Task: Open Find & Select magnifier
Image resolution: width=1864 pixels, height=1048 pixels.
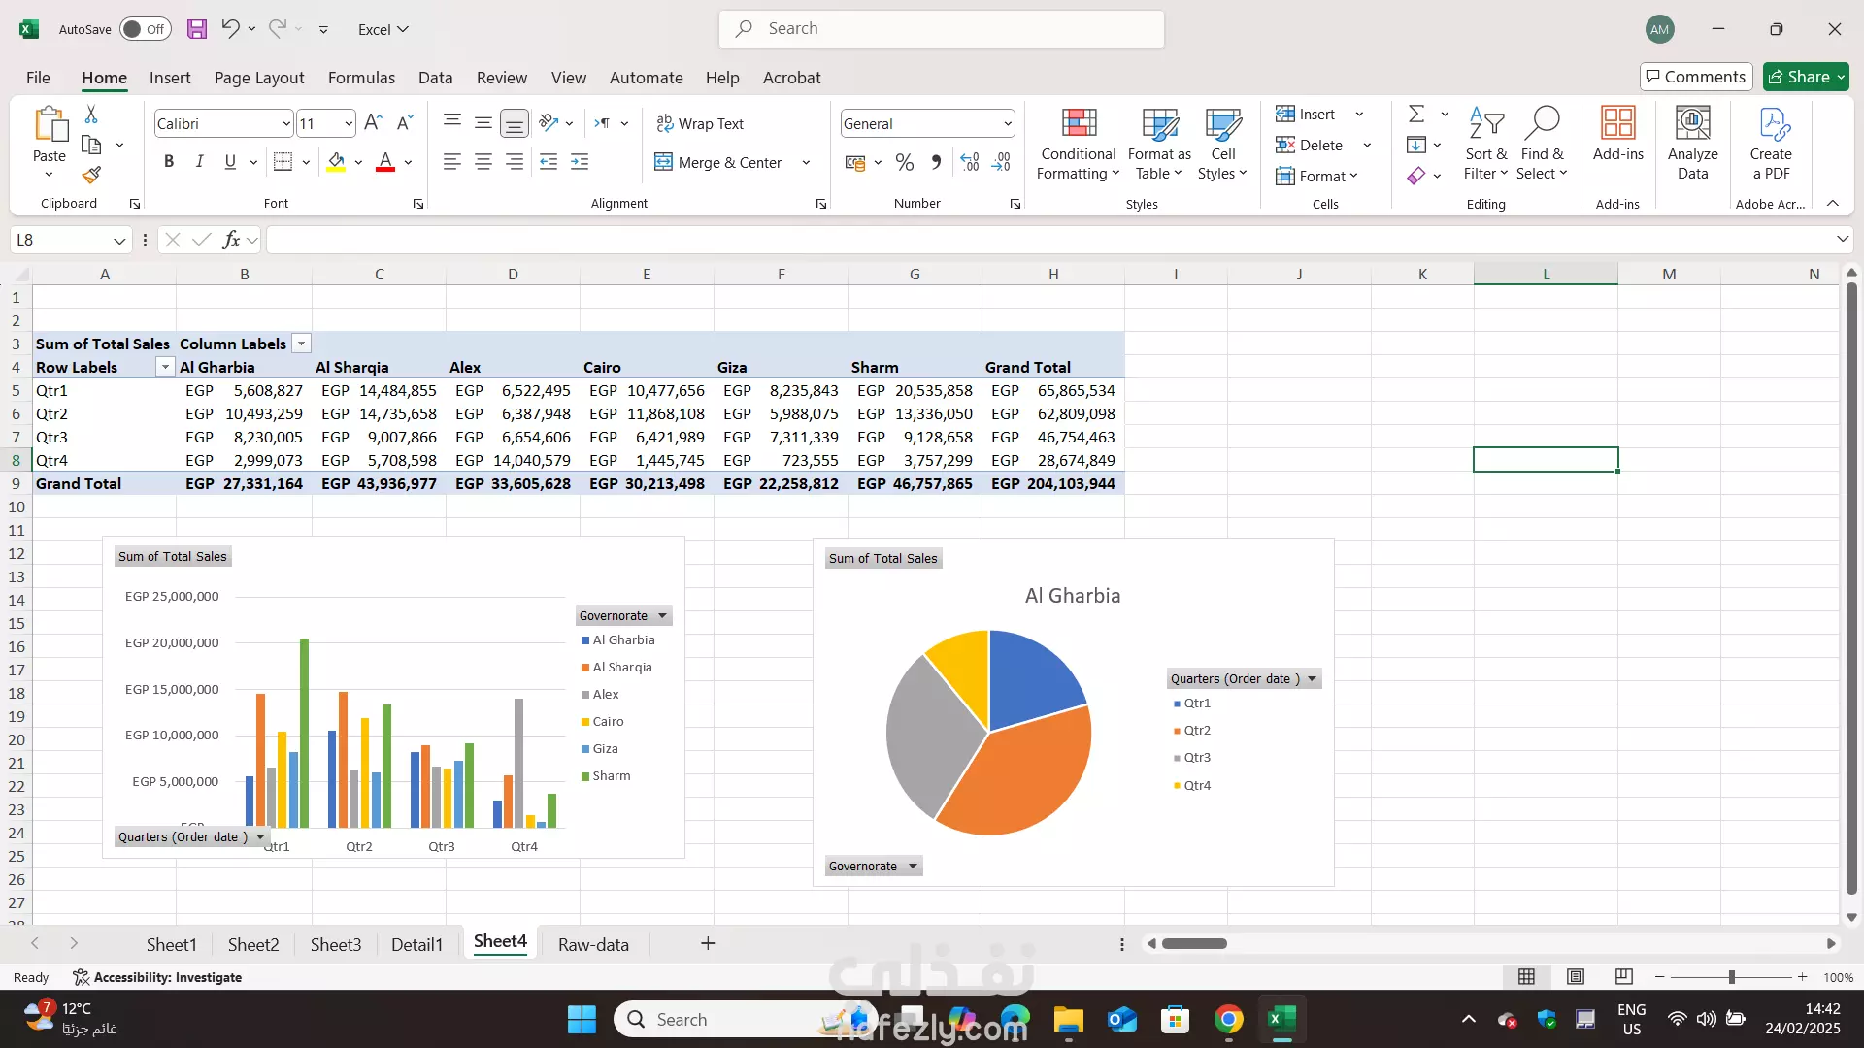Action: (1543, 144)
